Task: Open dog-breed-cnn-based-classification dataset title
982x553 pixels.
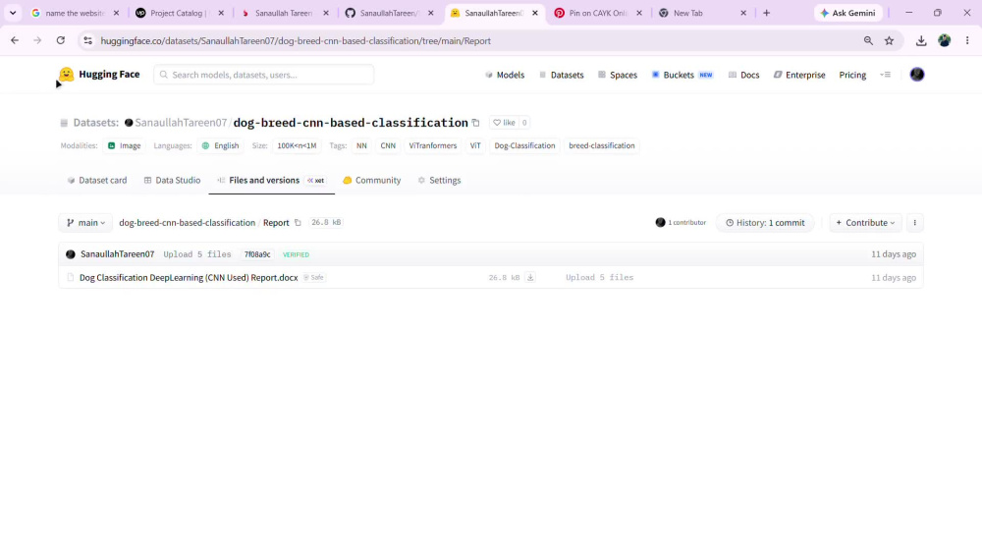Action: coord(351,123)
